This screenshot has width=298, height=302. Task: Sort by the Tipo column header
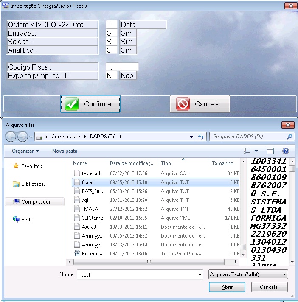[x=183, y=163]
